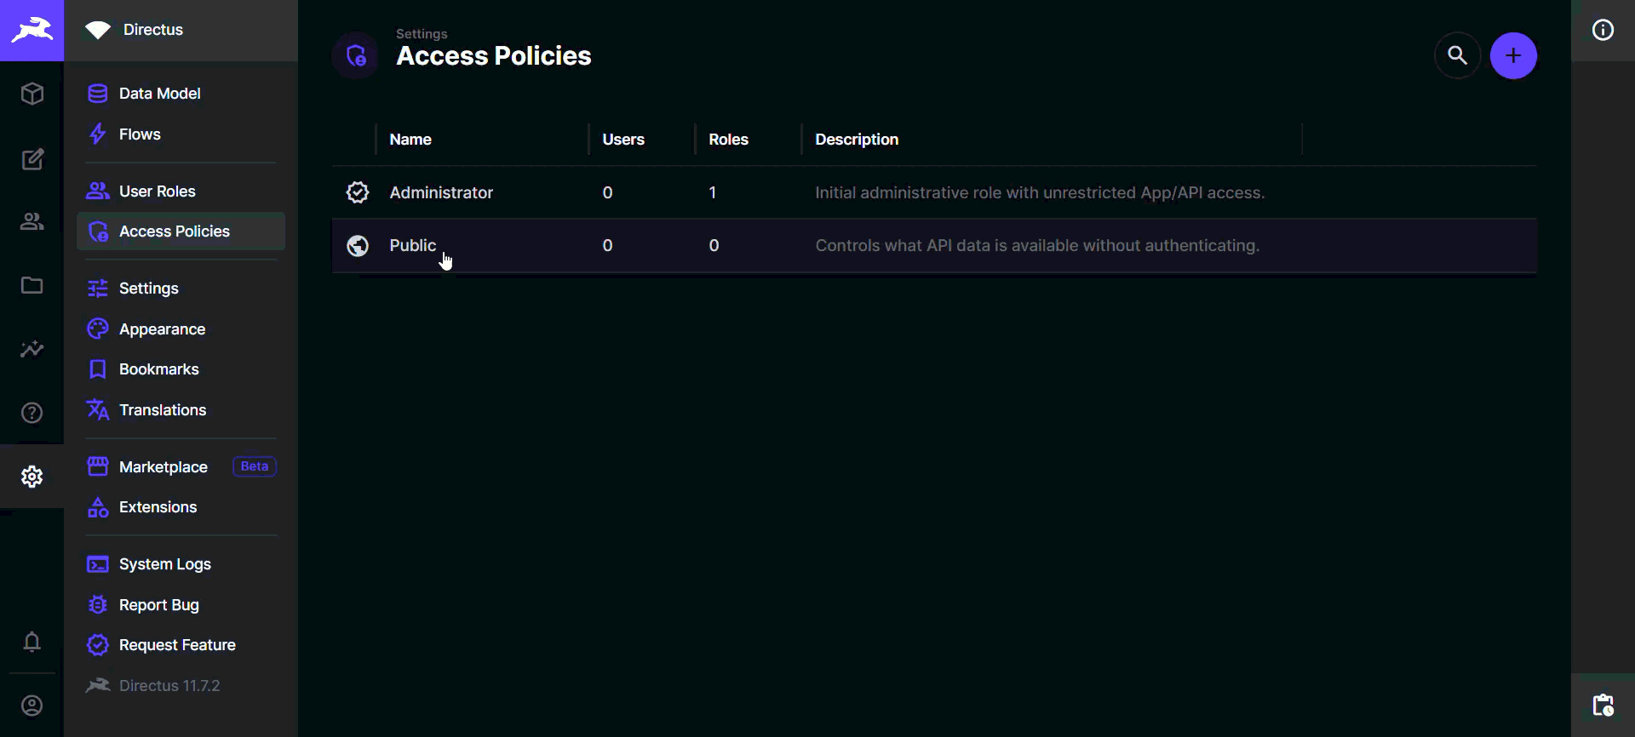This screenshot has height=737, width=1635.
Task: Sort by Name column header
Action: pos(410,140)
